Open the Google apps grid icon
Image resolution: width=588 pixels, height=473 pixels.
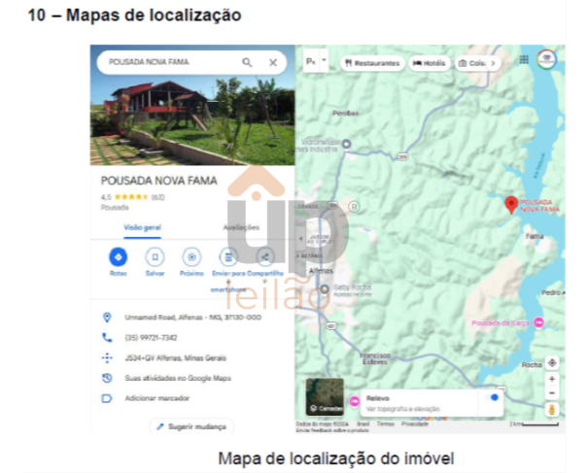point(524,59)
